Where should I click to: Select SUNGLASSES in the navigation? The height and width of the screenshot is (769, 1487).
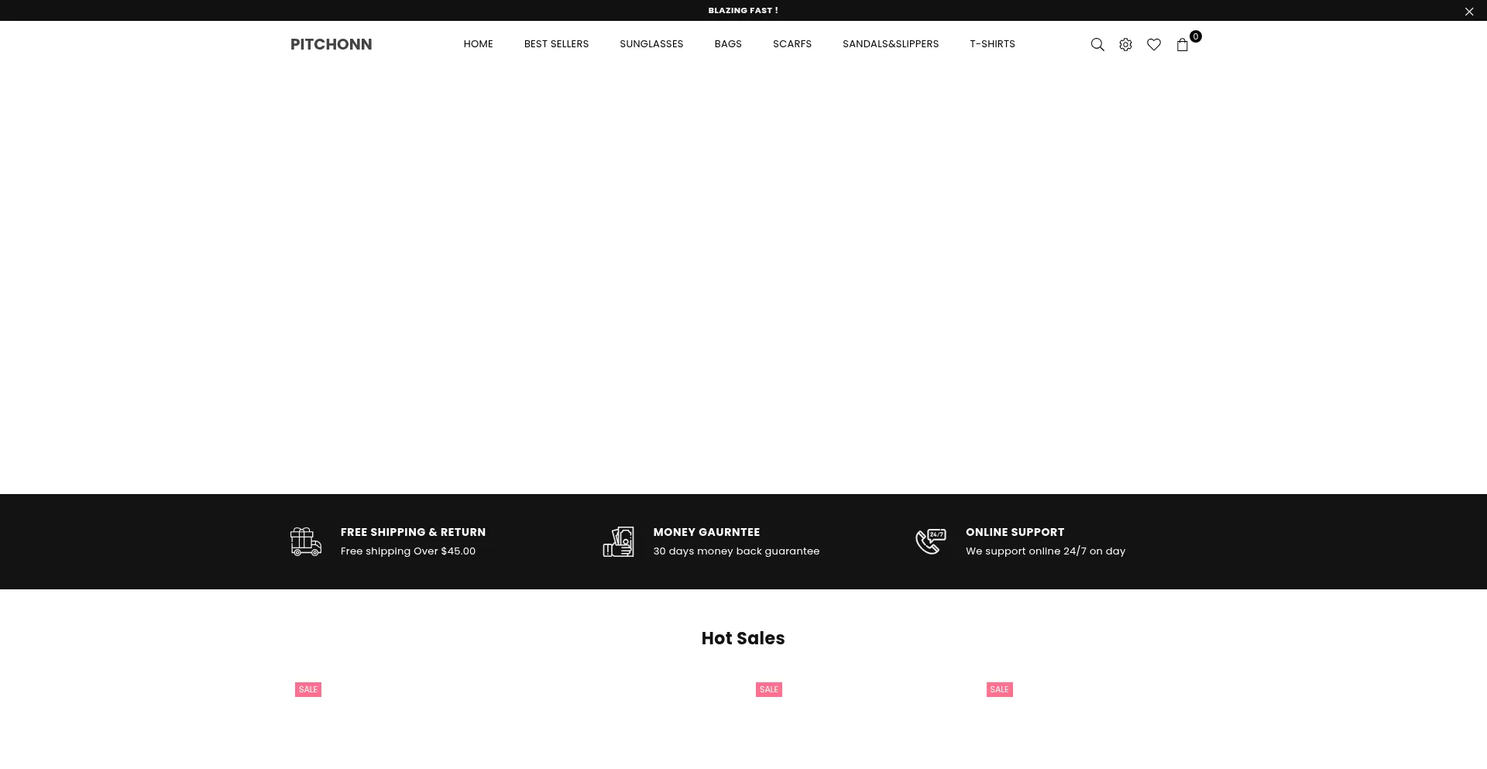pyautogui.click(x=651, y=44)
